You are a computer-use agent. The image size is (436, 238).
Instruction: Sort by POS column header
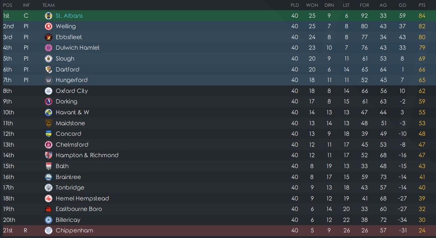tap(8, 5)
